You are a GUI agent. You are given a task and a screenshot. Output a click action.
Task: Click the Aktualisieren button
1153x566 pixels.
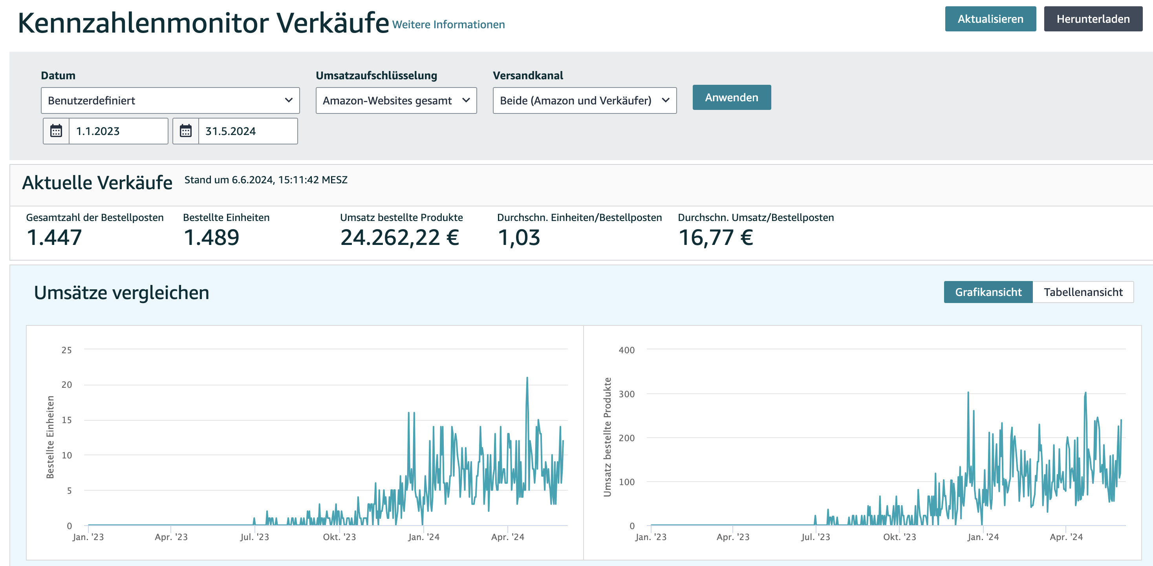(x=990, y=19)
